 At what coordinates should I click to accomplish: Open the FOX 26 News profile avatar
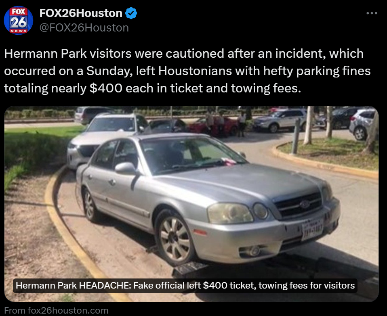coord(19,20)
